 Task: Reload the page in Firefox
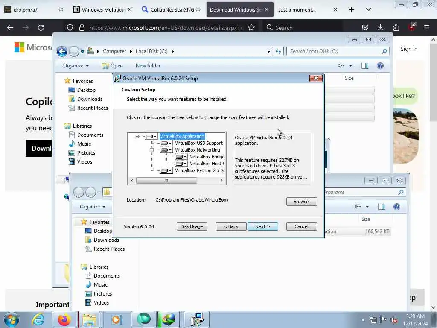(x=41, y=28)
